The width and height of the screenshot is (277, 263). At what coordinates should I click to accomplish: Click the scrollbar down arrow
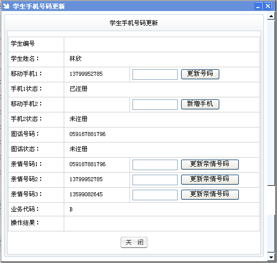[271, 257]
